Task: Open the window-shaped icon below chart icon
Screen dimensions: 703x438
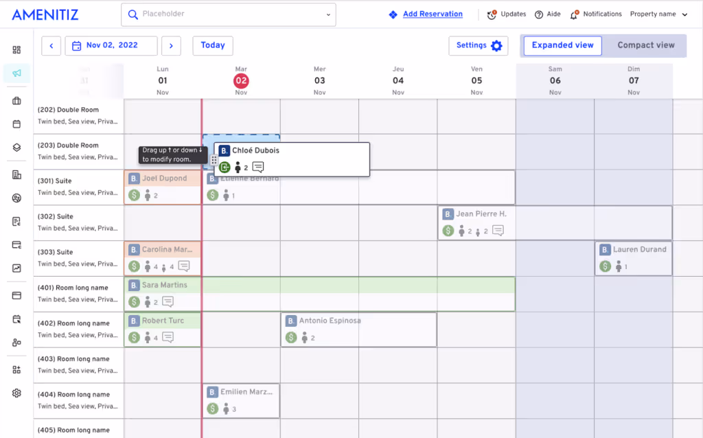Action: [16, 295]
